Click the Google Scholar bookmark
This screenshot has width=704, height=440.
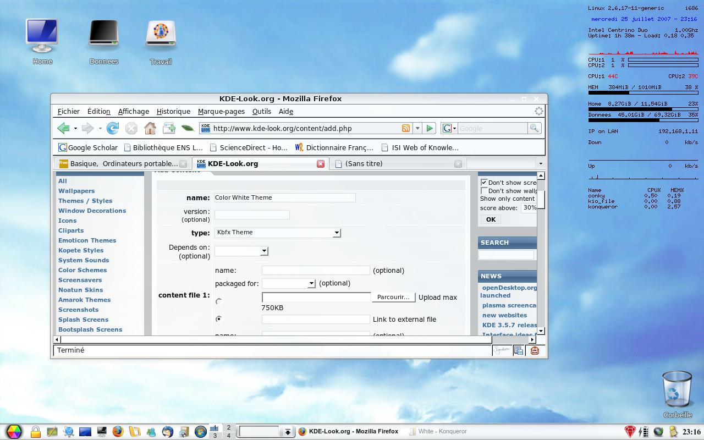pyautogui.click(x=88, y=147)
